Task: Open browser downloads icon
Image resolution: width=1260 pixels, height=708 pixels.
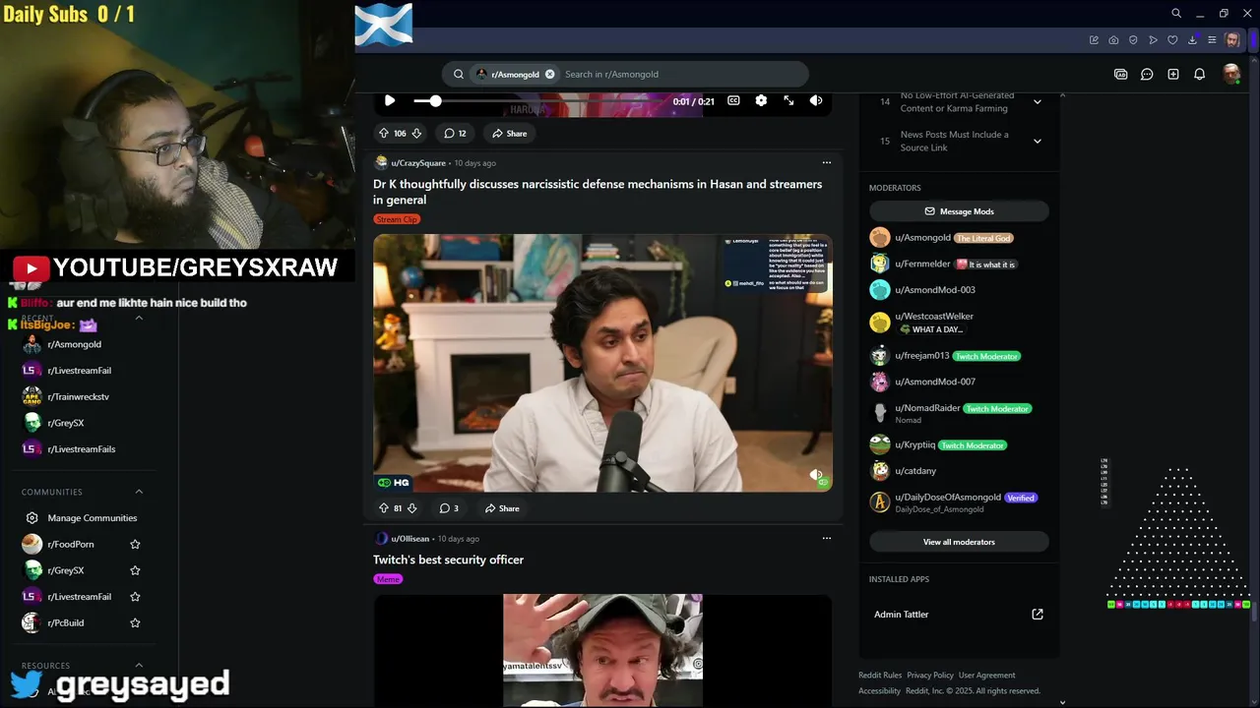Action: 1192,40
